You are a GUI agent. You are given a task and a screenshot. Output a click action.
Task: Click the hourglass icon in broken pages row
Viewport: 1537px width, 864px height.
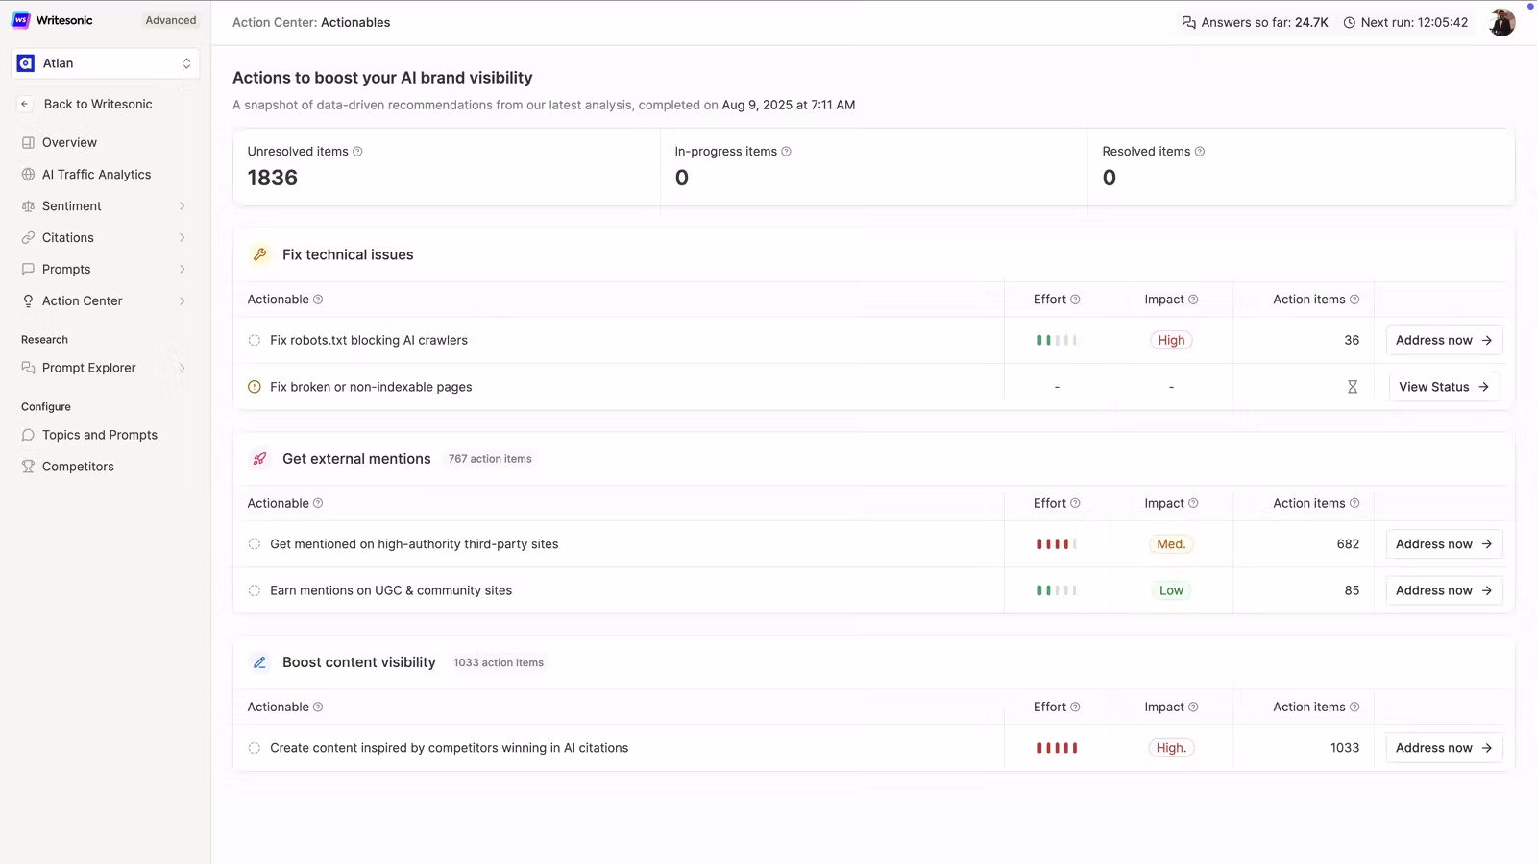[1352, 387]
